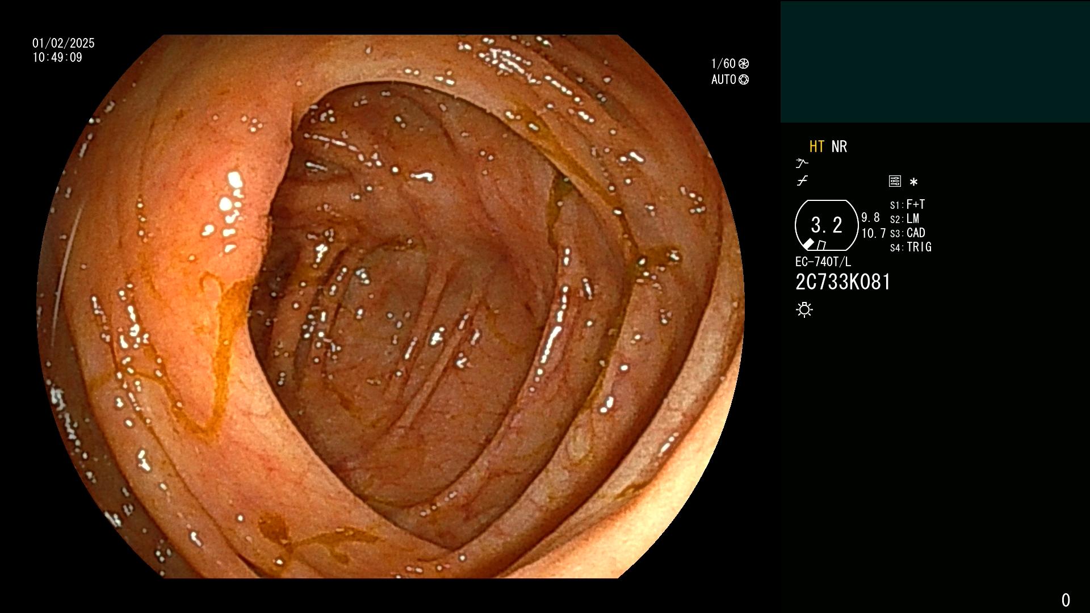Click the shutter icon next to 1/60
This screenshot has height=613, width=1090.
pyautogui.click(x=744, y=64)
